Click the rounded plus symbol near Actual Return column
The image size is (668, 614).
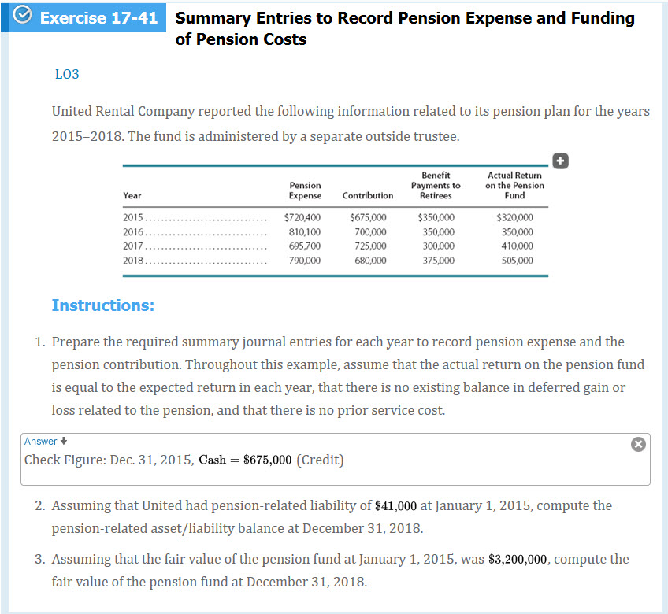tap(560, 161)
